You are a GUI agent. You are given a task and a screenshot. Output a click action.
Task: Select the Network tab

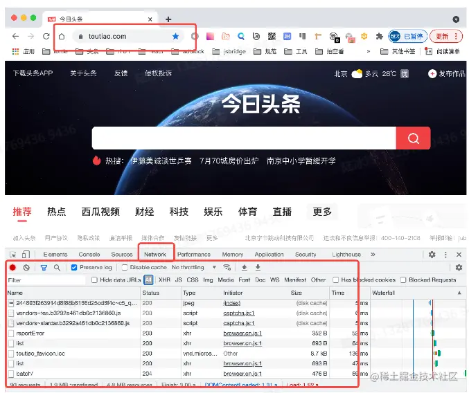[x=155, y=255]
